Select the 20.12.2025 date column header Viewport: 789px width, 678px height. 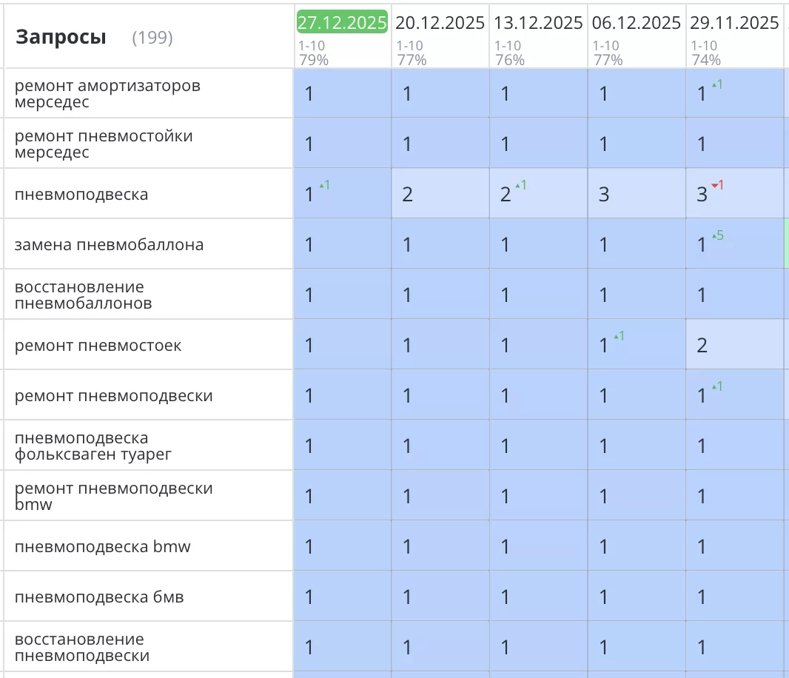[x=440, y=23]
